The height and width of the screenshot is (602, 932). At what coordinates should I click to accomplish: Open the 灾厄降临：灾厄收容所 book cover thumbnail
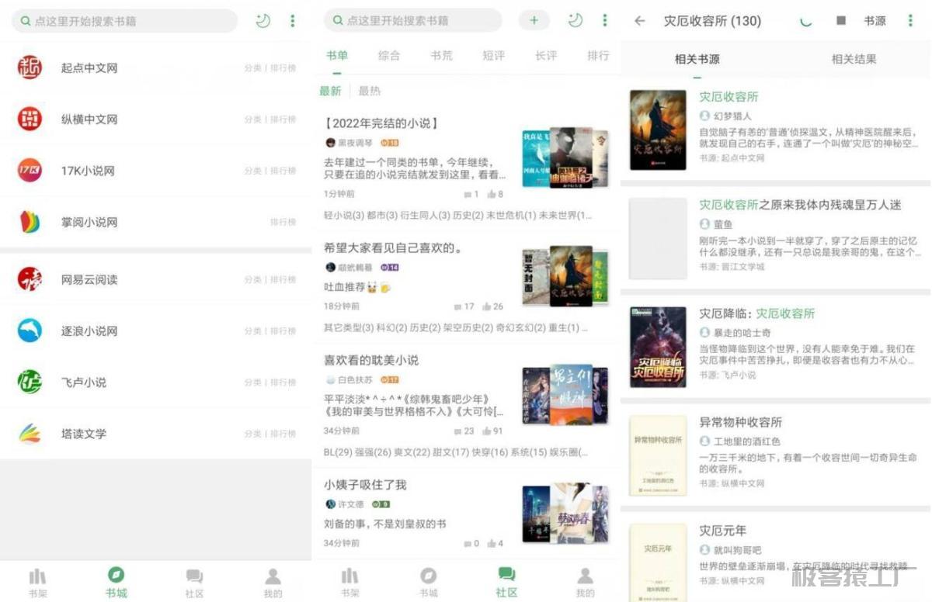(658, 347)
